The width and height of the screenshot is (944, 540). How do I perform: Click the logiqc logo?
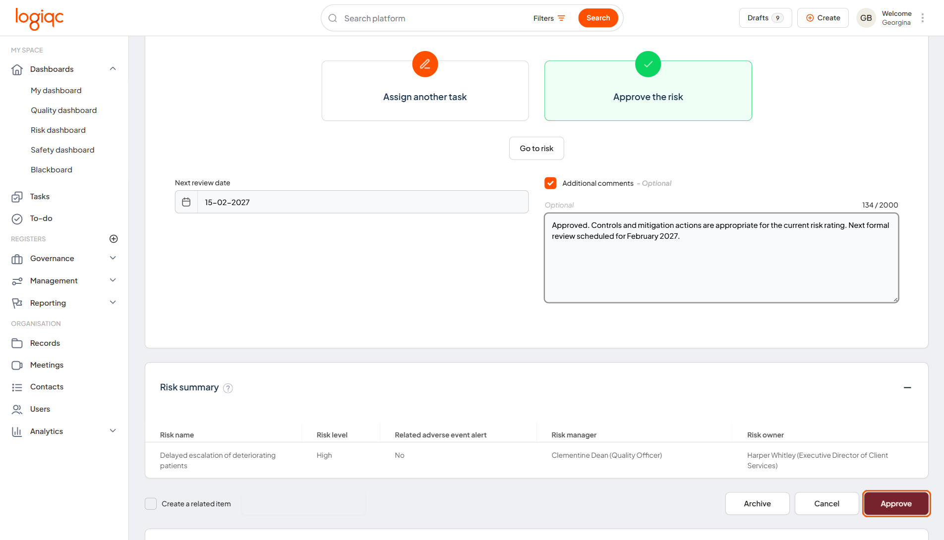pyautogui.click(x=39, y=19)
